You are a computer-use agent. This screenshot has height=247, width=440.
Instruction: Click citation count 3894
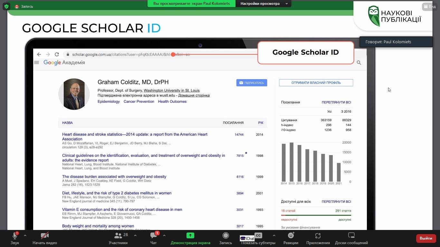click(240, 193)
